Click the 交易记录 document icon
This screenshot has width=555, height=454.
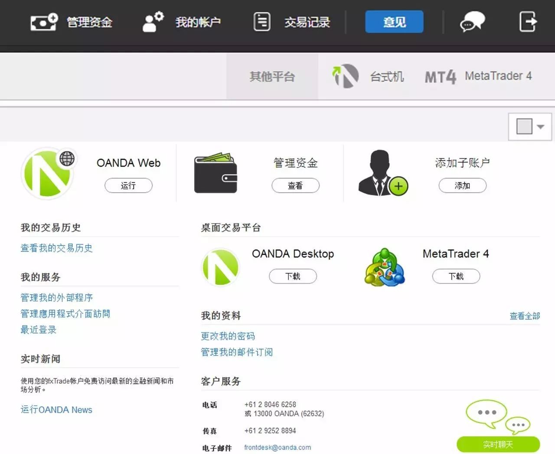(x=262, y=22)
